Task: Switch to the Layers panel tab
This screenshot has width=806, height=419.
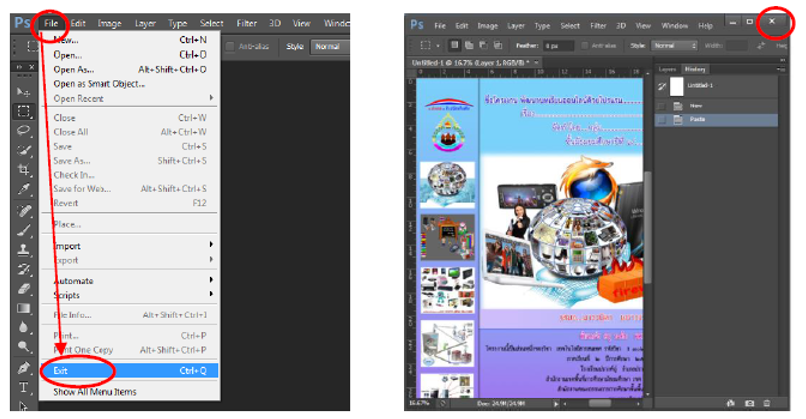Action: pos(667,69)
